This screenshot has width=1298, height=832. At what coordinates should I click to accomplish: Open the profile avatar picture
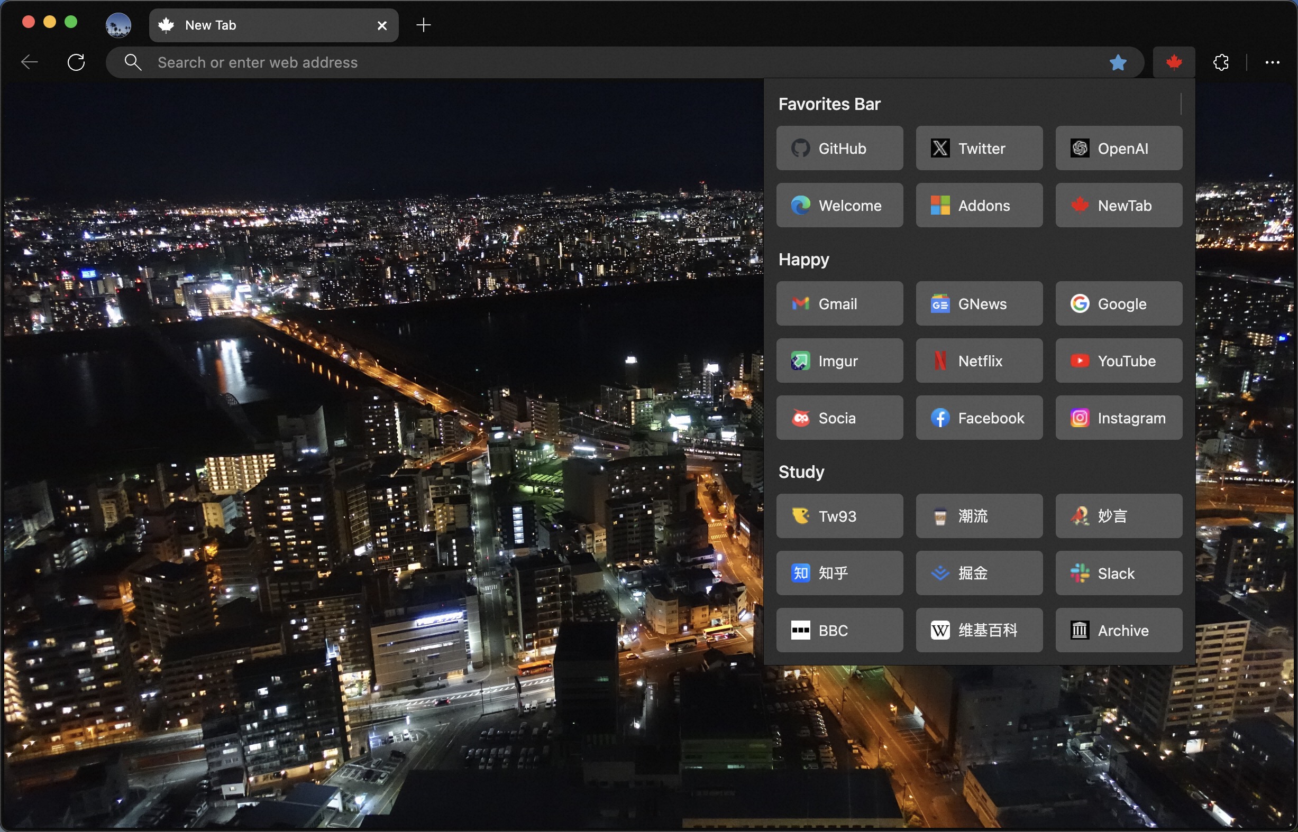118,25
